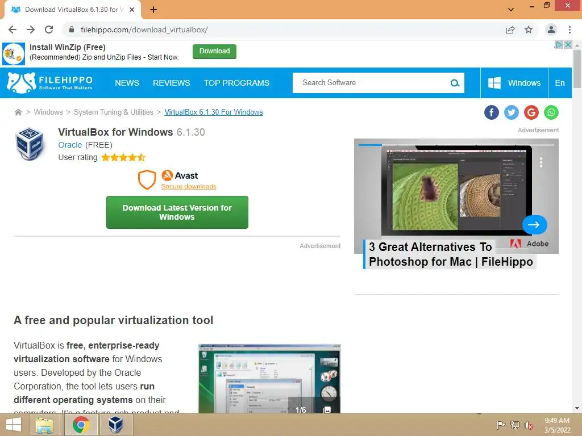Viewport: 582px width, 436px height.
Task: Click the Chrome taskbar icon
Action: pos(81,425)
